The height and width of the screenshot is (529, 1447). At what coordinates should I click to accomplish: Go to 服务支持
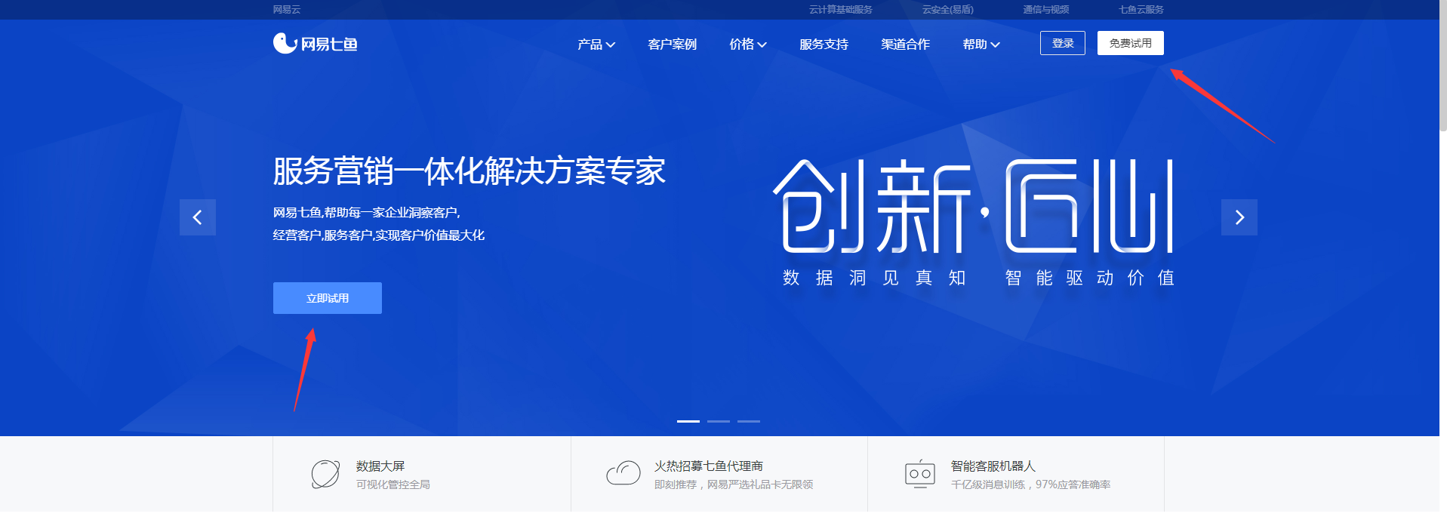point(824,45)
